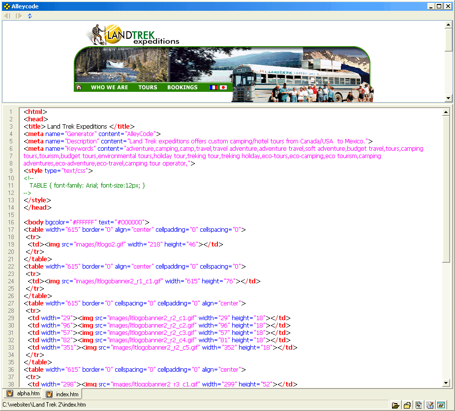Click "AlleyCode" generator value on line 4
This screenshot has height=411, width=455.
[x=140, y=134]
